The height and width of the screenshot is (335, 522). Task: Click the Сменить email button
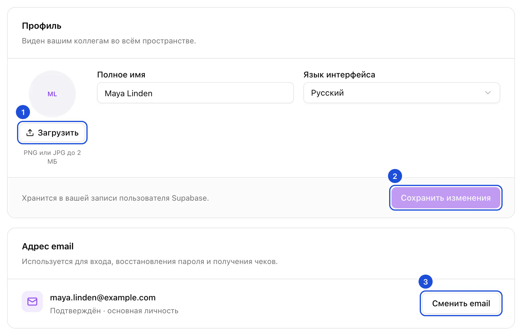[461, 303]
